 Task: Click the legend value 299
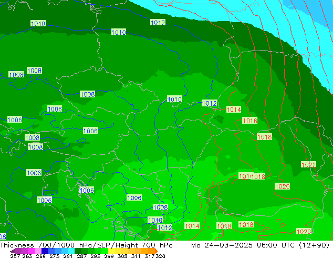point(109,256)
